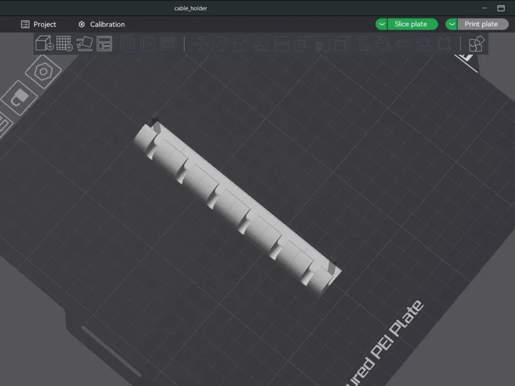Minimize the cable_holder window
Viewport: 515px width, 386px height.
coord(485,8)
